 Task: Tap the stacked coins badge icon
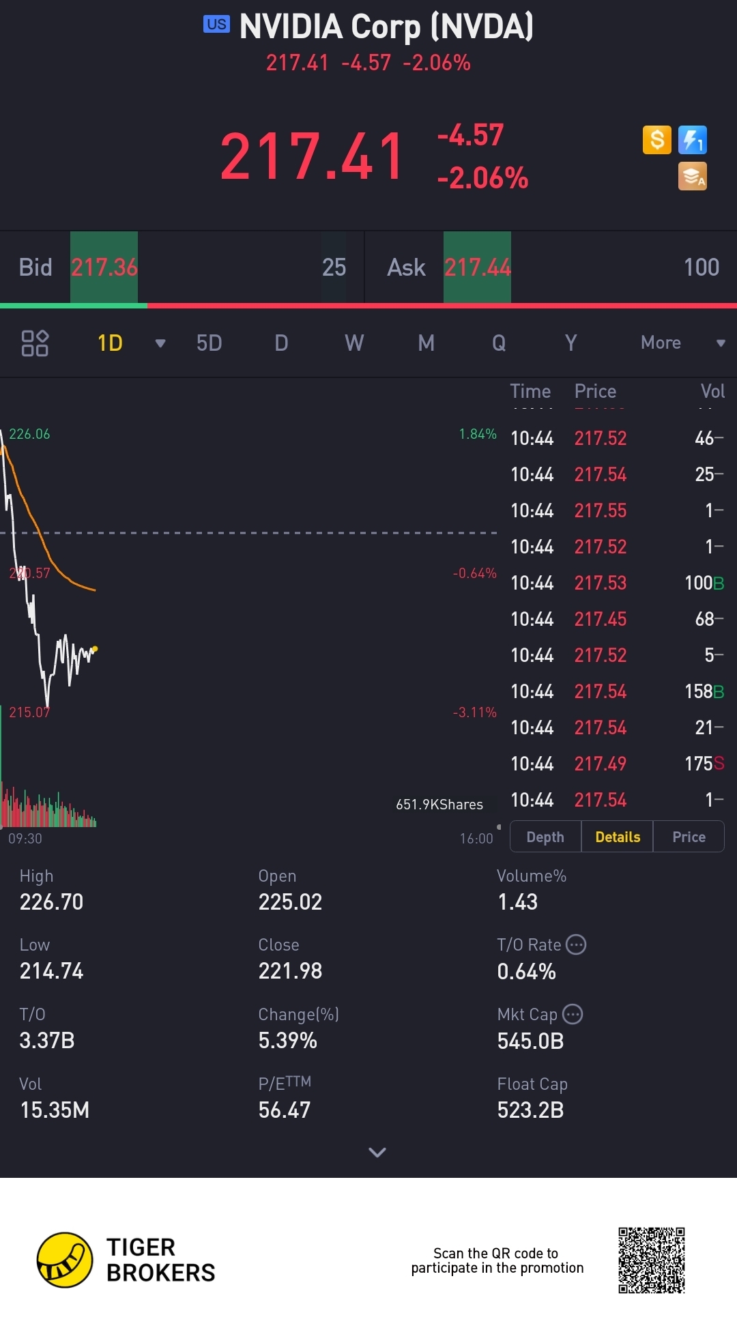(692, 176)
